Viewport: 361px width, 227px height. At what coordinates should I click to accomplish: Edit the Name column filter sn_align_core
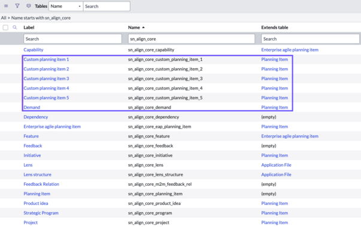[x=192, y=39]
